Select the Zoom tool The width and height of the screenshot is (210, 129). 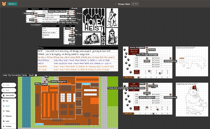tap(9, 106)
